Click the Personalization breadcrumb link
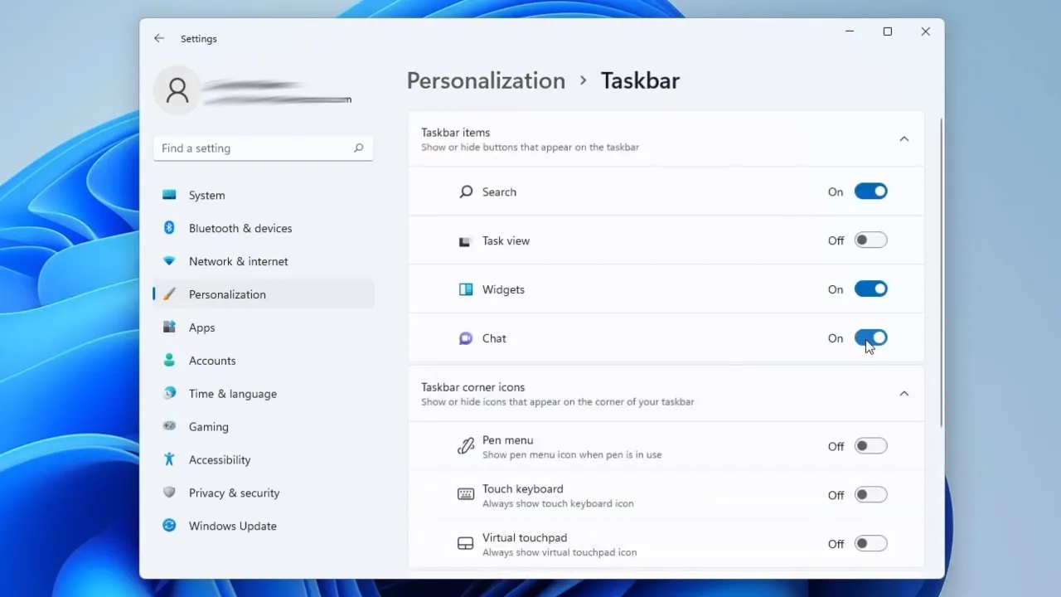 pos(486,80)
